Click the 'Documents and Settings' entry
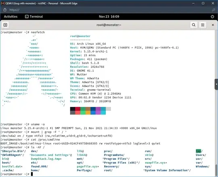 click(x=50, y=155)
